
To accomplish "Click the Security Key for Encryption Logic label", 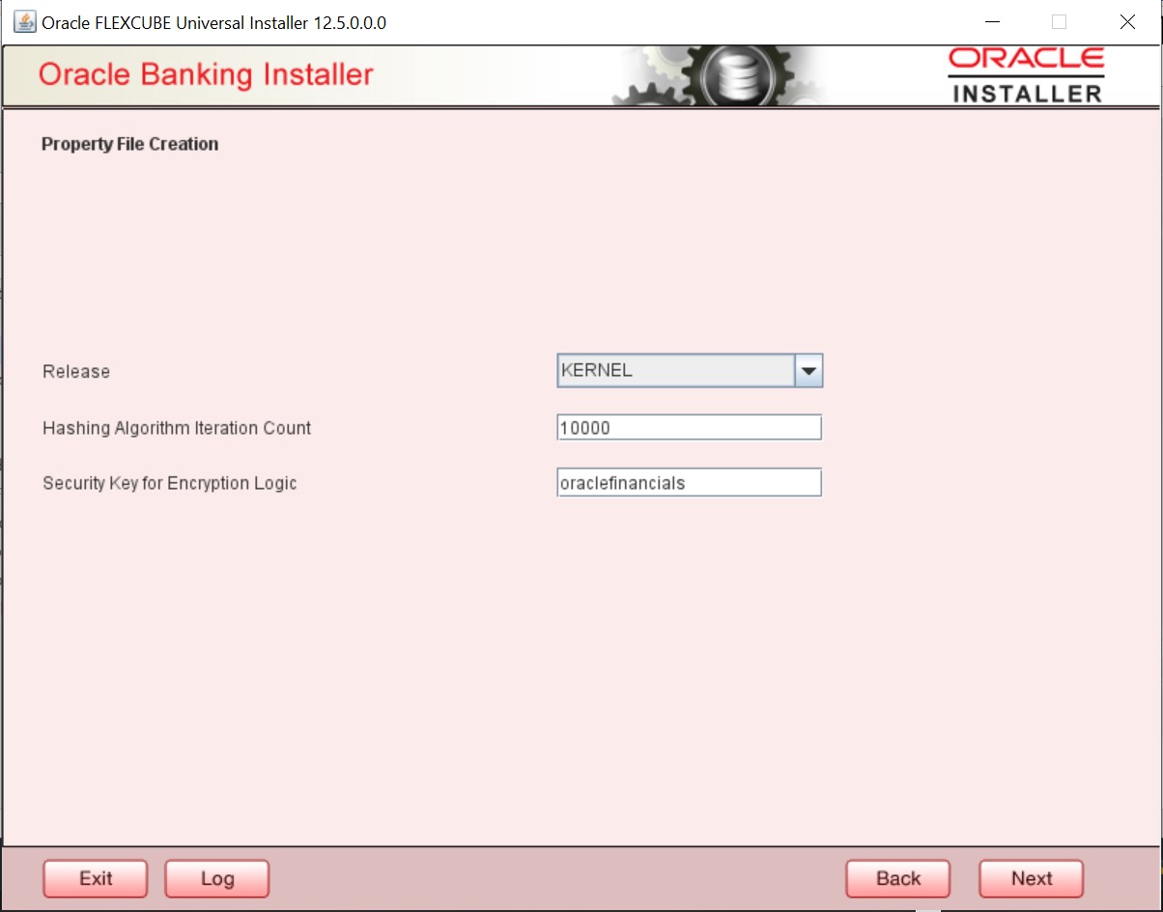I will (169, 483).
